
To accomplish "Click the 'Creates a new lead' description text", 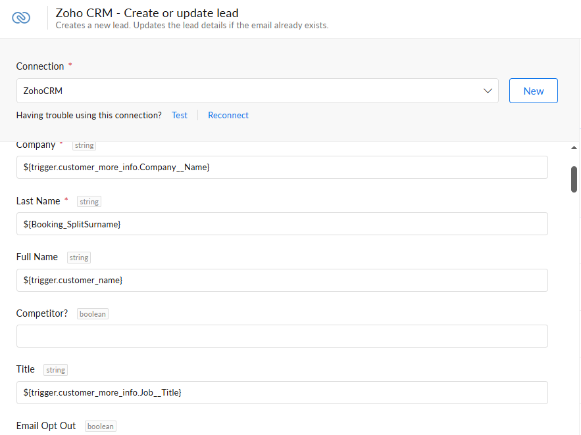I will [192, 25].
